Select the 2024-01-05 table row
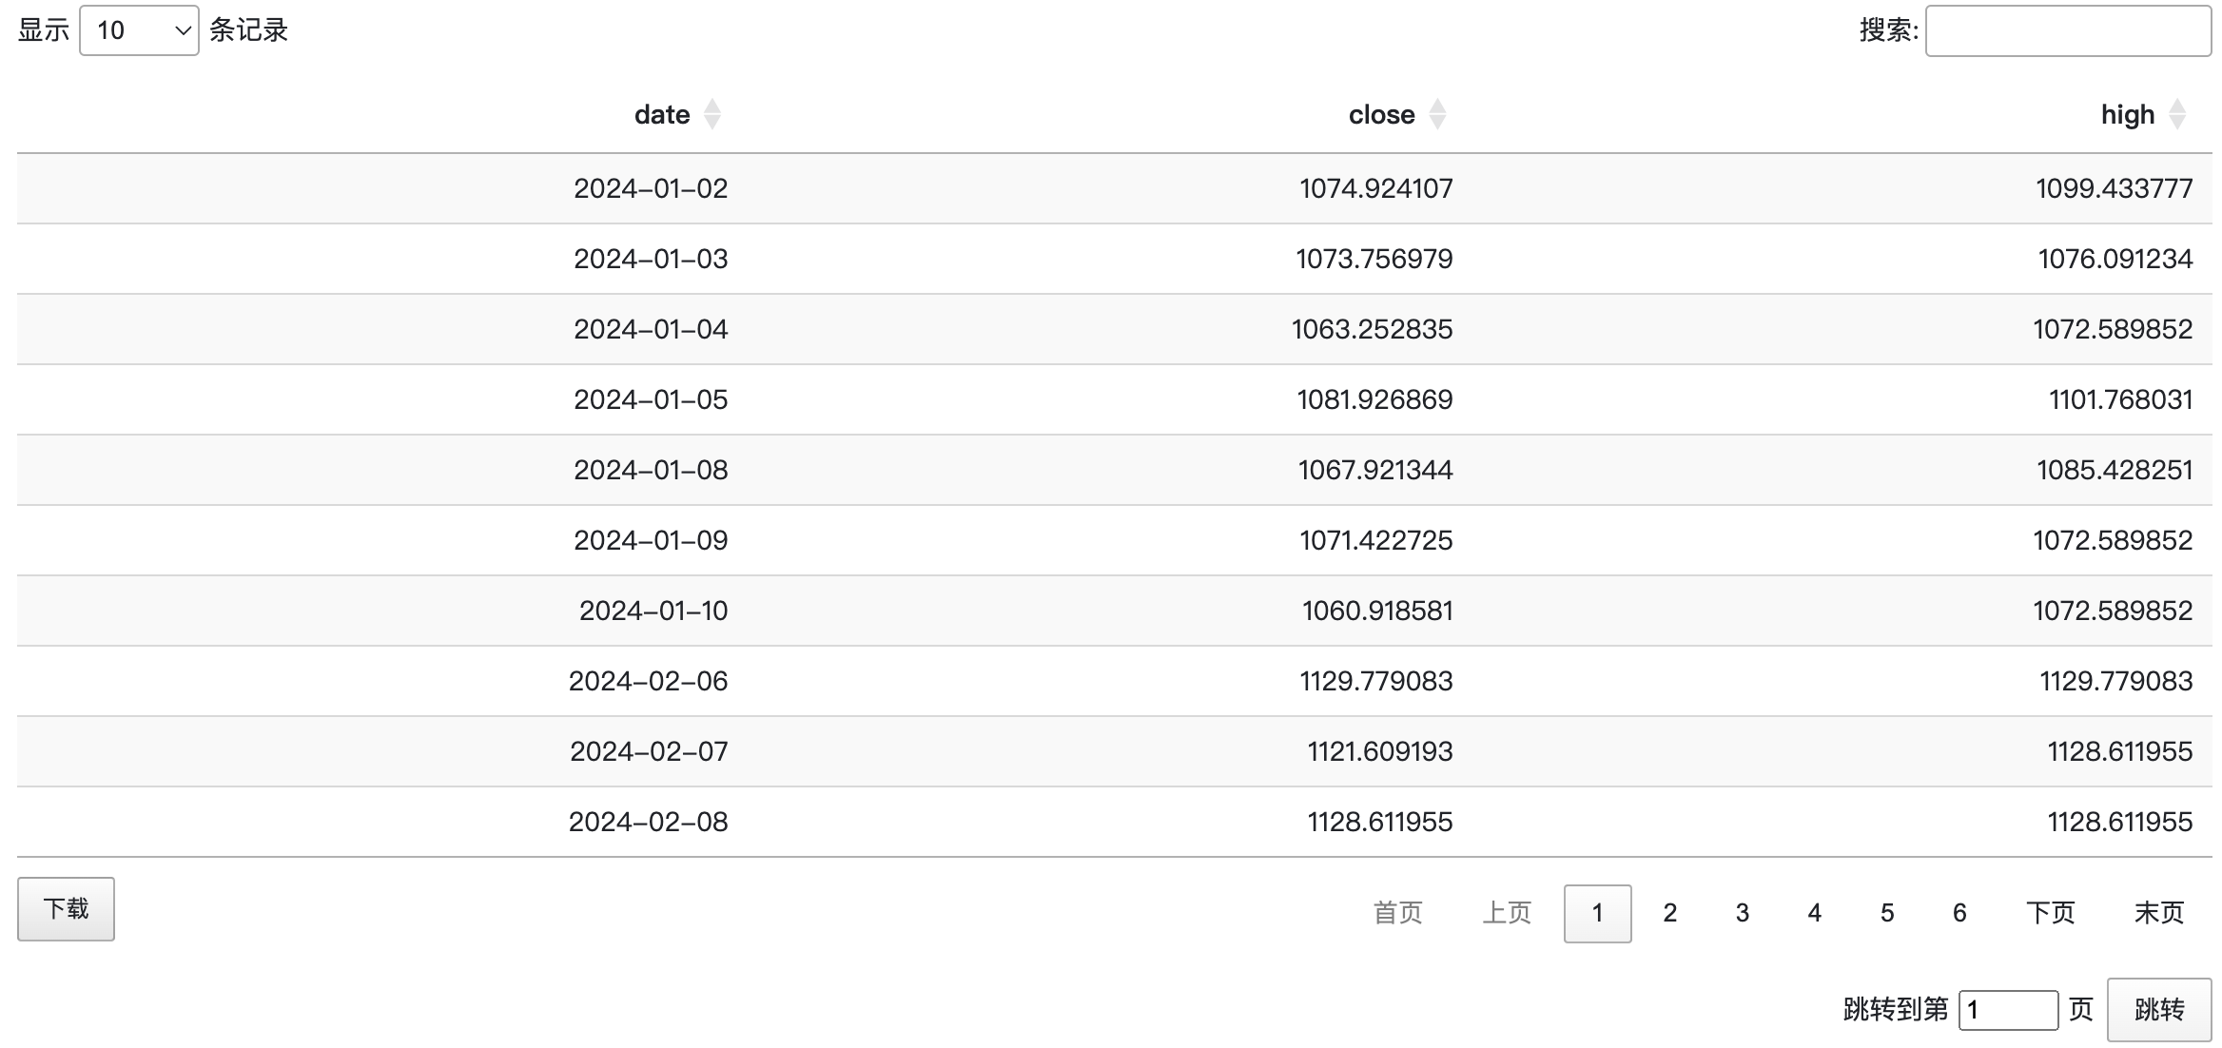This screenshot has width=2222, height=1048. tap(1113, 399)
